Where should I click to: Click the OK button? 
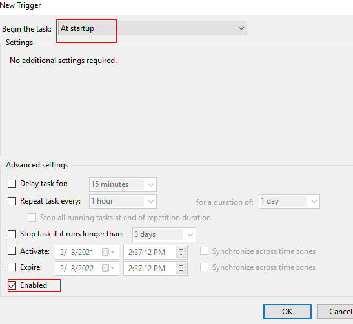(x=287, y=311)
